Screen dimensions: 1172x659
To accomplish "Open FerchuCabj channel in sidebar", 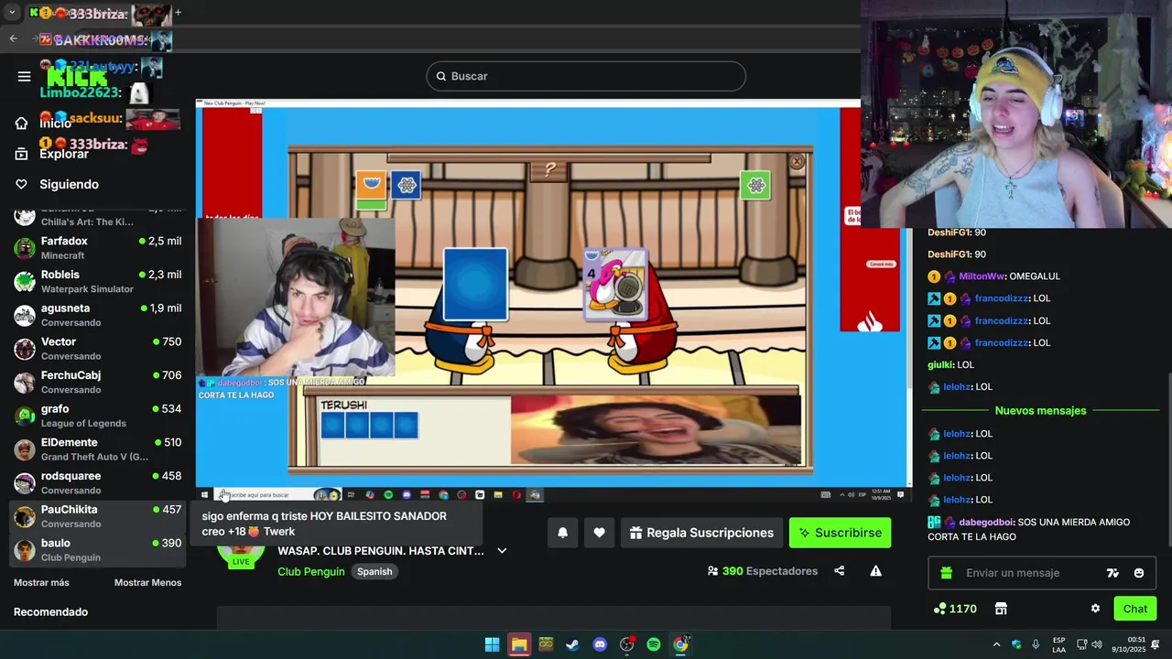I will 97,382.
